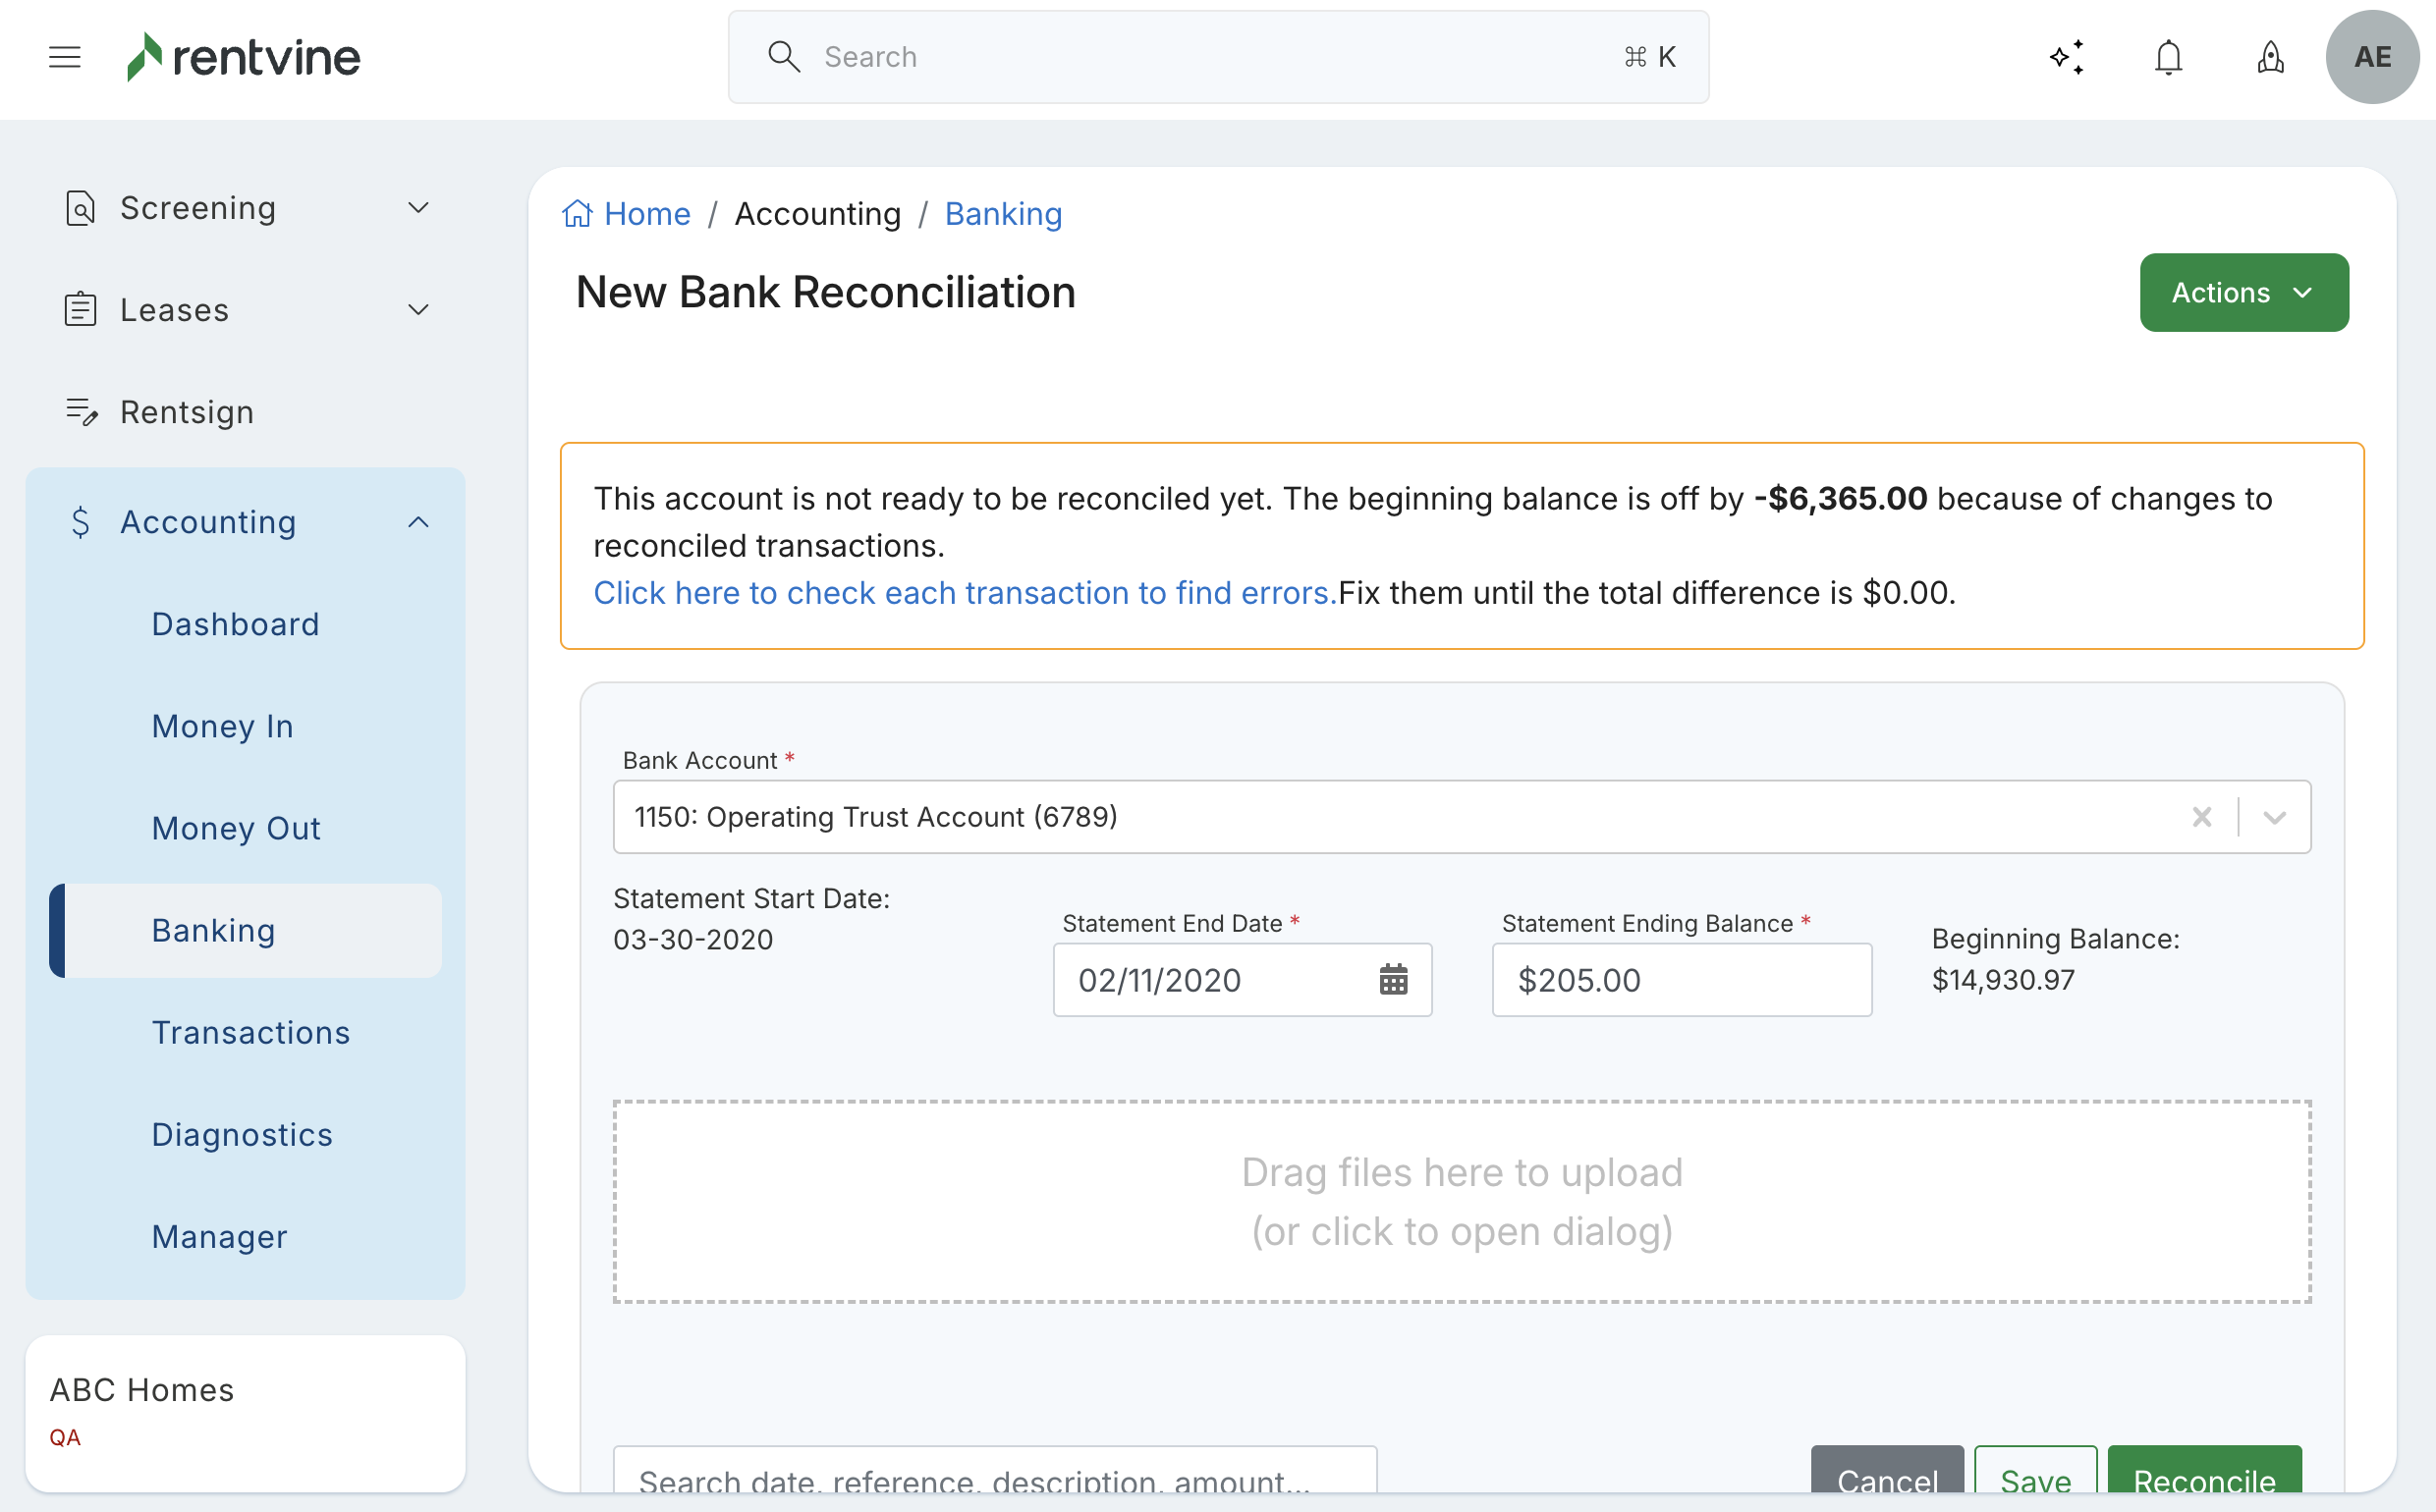
Task: Clear the selected bank account
Action: pyautogui.click(x=2201, y=817)
